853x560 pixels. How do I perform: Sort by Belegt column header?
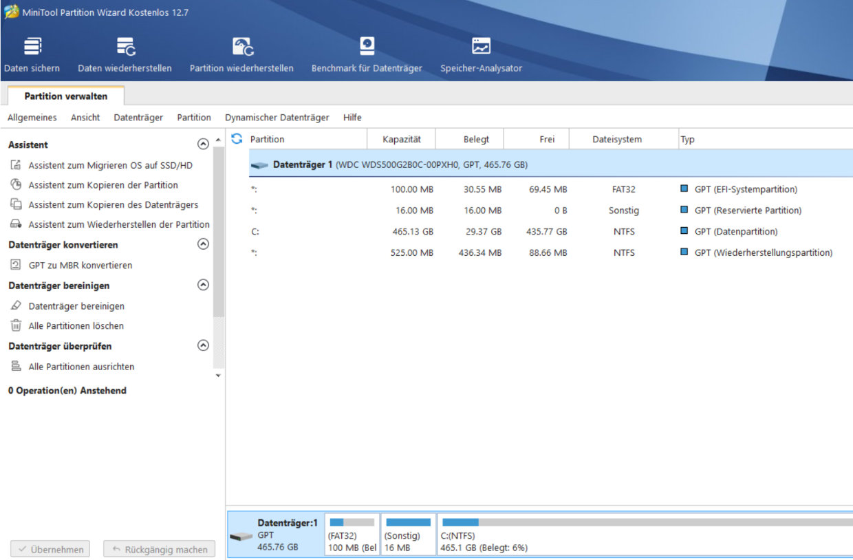(470, 139)
